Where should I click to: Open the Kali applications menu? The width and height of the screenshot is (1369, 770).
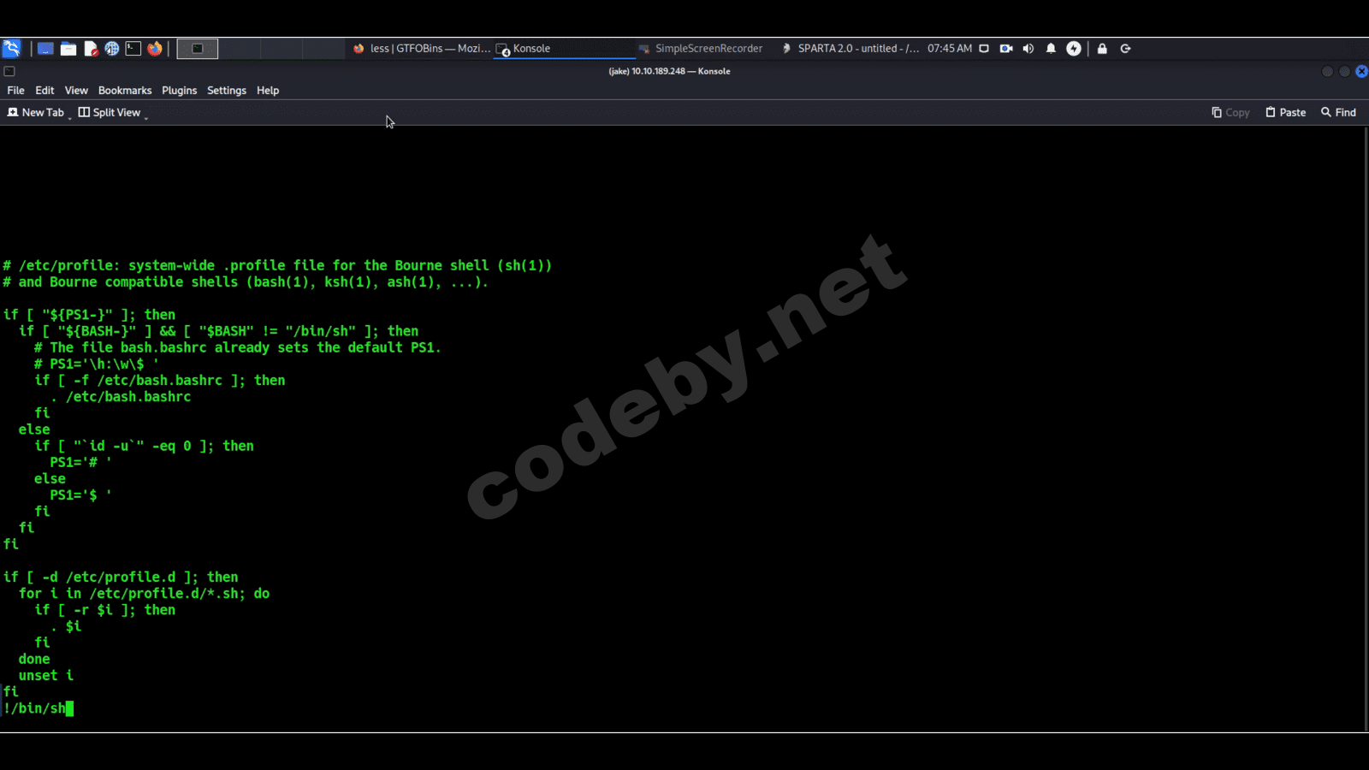11,49
